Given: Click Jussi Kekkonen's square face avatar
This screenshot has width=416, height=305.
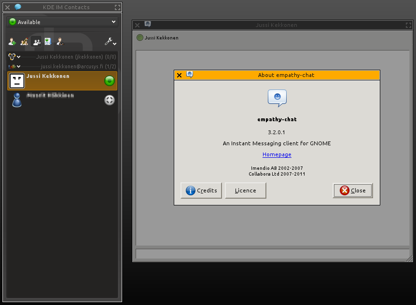Looking at the screenshot, I should 17,81.
